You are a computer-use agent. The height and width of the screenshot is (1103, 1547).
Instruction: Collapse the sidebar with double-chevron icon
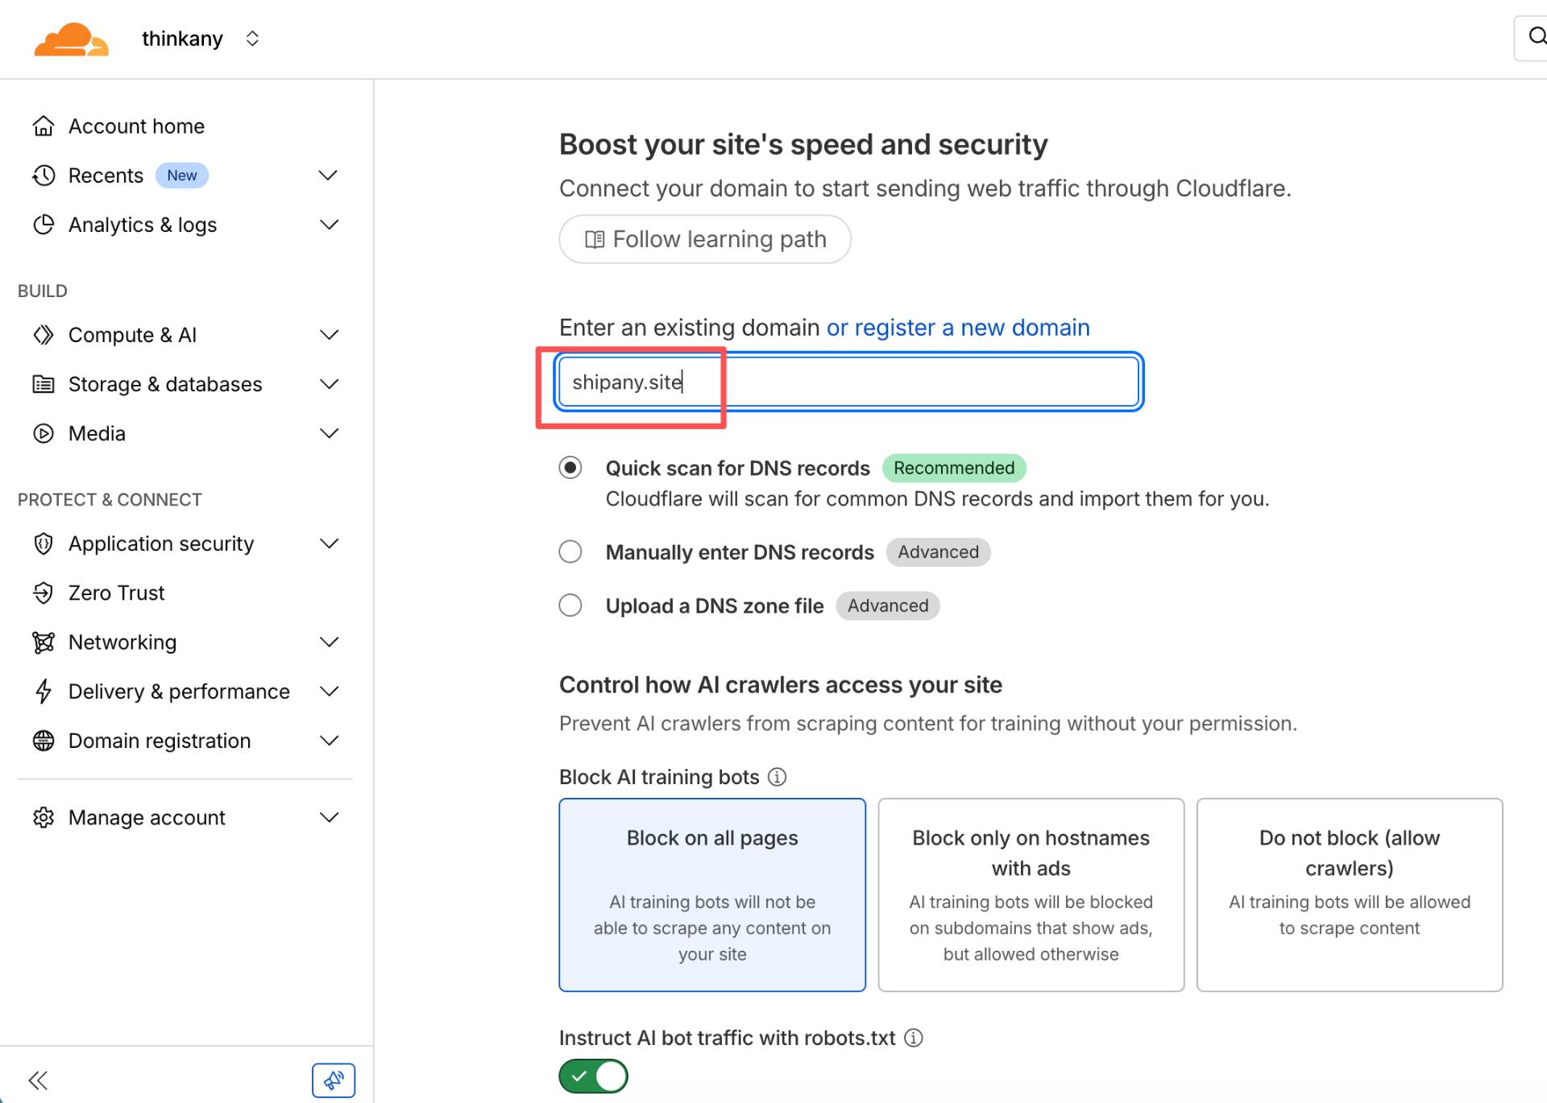(38, 1080)
